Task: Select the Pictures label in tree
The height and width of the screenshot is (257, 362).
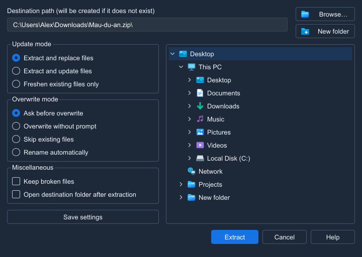Action: coord(219,133)
